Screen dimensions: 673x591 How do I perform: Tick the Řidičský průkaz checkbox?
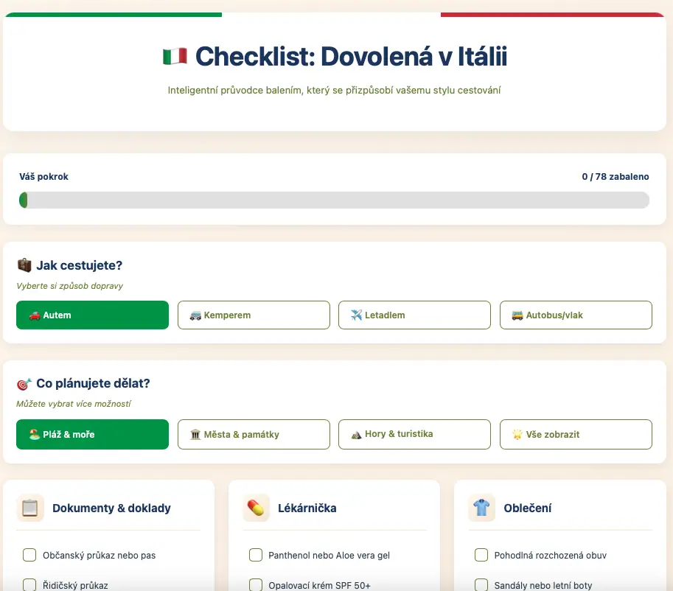coord(29,584)
